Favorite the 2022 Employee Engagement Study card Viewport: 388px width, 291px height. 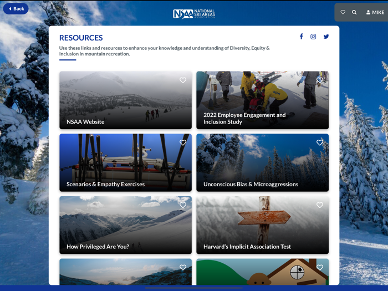tap(320, 80)
